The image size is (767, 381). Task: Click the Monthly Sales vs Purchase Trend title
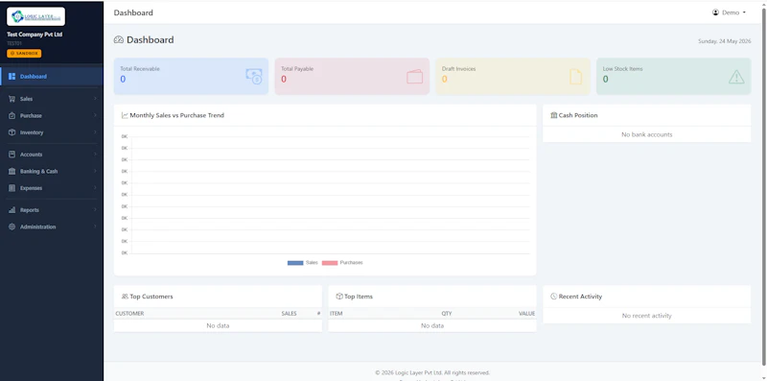click(177, 115)
